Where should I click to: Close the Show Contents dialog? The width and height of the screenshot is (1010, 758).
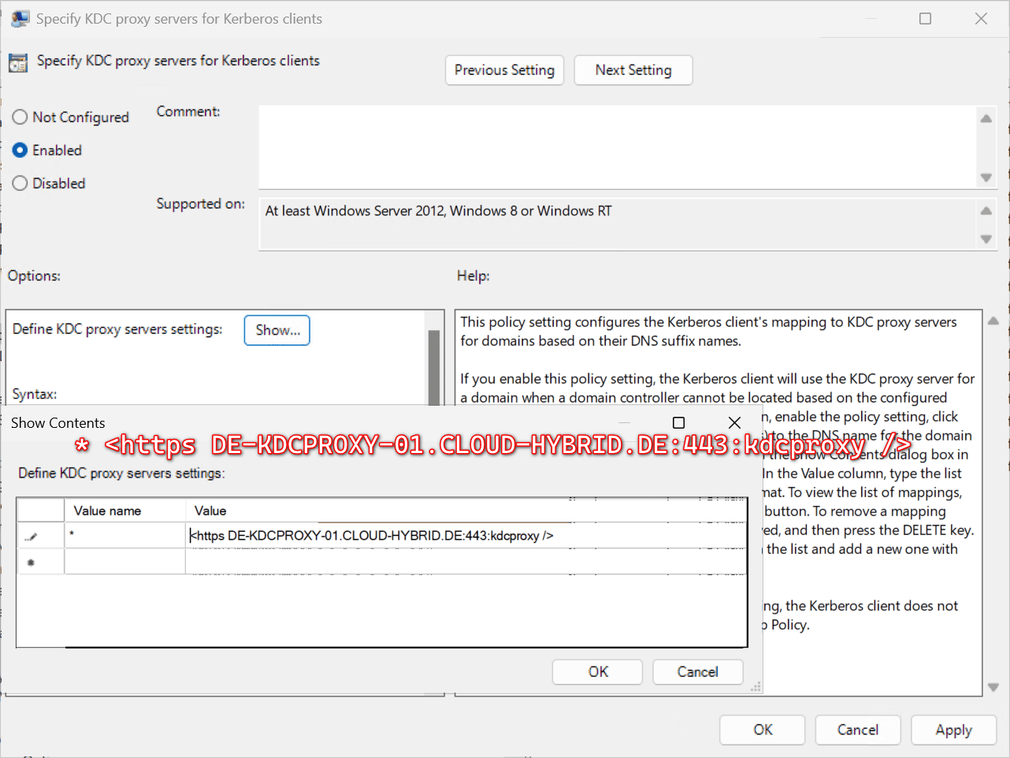[x=734, y=423]
